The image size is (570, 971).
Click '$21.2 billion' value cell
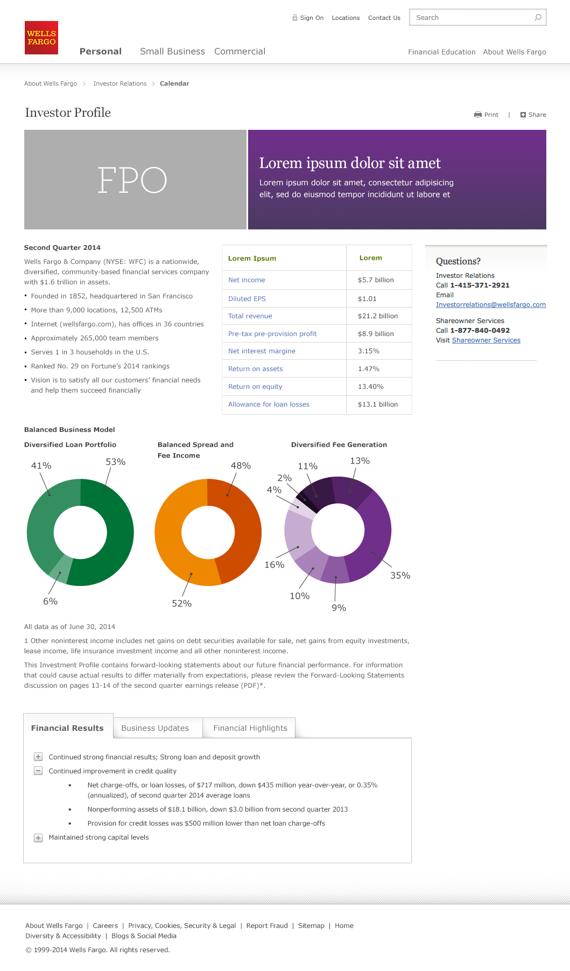(x=378, y=316)
